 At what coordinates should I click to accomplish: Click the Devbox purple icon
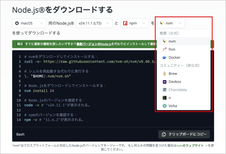(x=165, y=82)
